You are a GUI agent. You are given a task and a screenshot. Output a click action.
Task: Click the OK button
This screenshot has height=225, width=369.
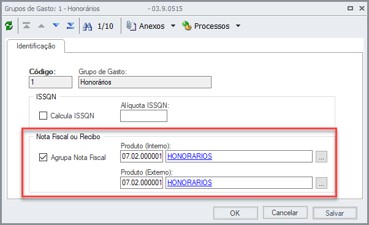tap(235, 213)
